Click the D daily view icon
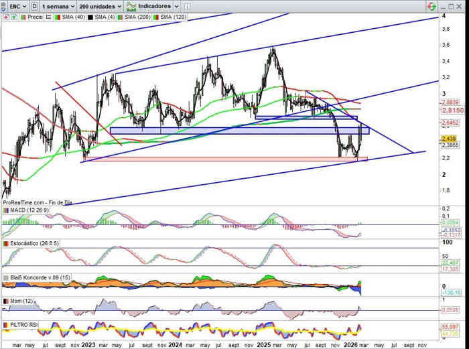This screenshot has width=469, height=349. [x=34, y=5]
